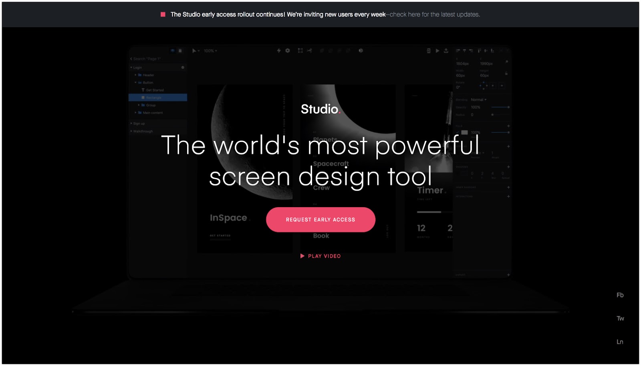Click the Studio logo

point(320,109)
